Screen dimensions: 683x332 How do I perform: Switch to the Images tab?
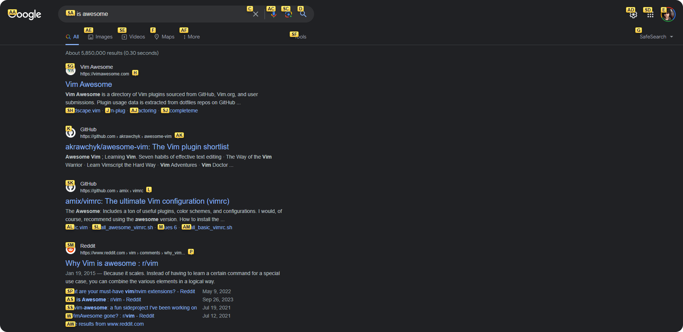tap(100, 37)
